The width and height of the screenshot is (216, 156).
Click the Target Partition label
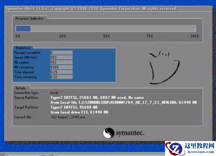(26, 107)
